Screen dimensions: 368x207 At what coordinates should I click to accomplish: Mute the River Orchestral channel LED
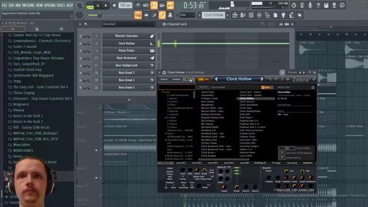(x=80, y=58)
